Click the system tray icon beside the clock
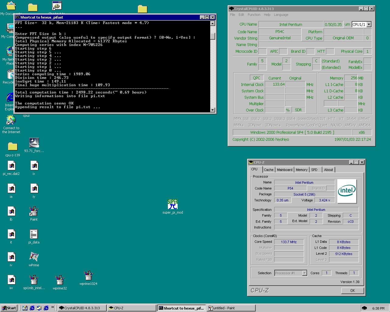This screenshot has width=390, height=312. (364, 308)
